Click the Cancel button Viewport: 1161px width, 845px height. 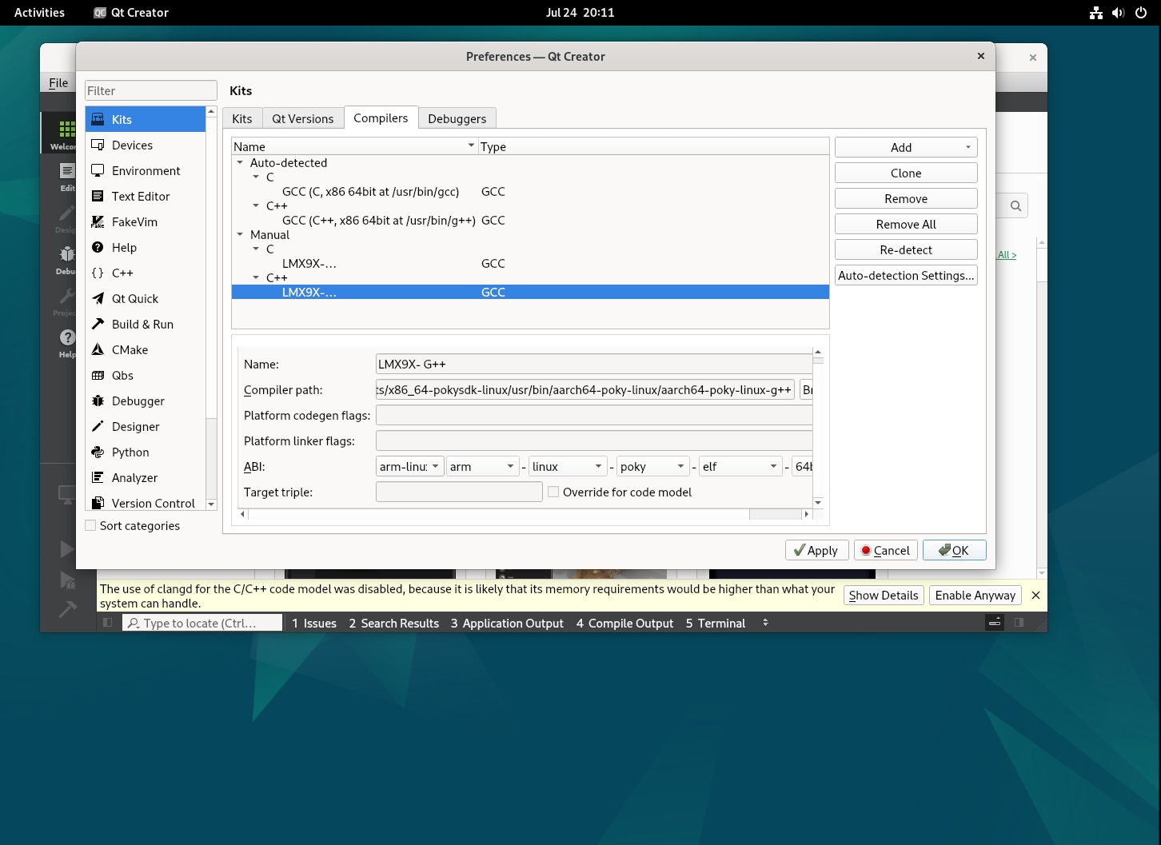coord(886,550)
